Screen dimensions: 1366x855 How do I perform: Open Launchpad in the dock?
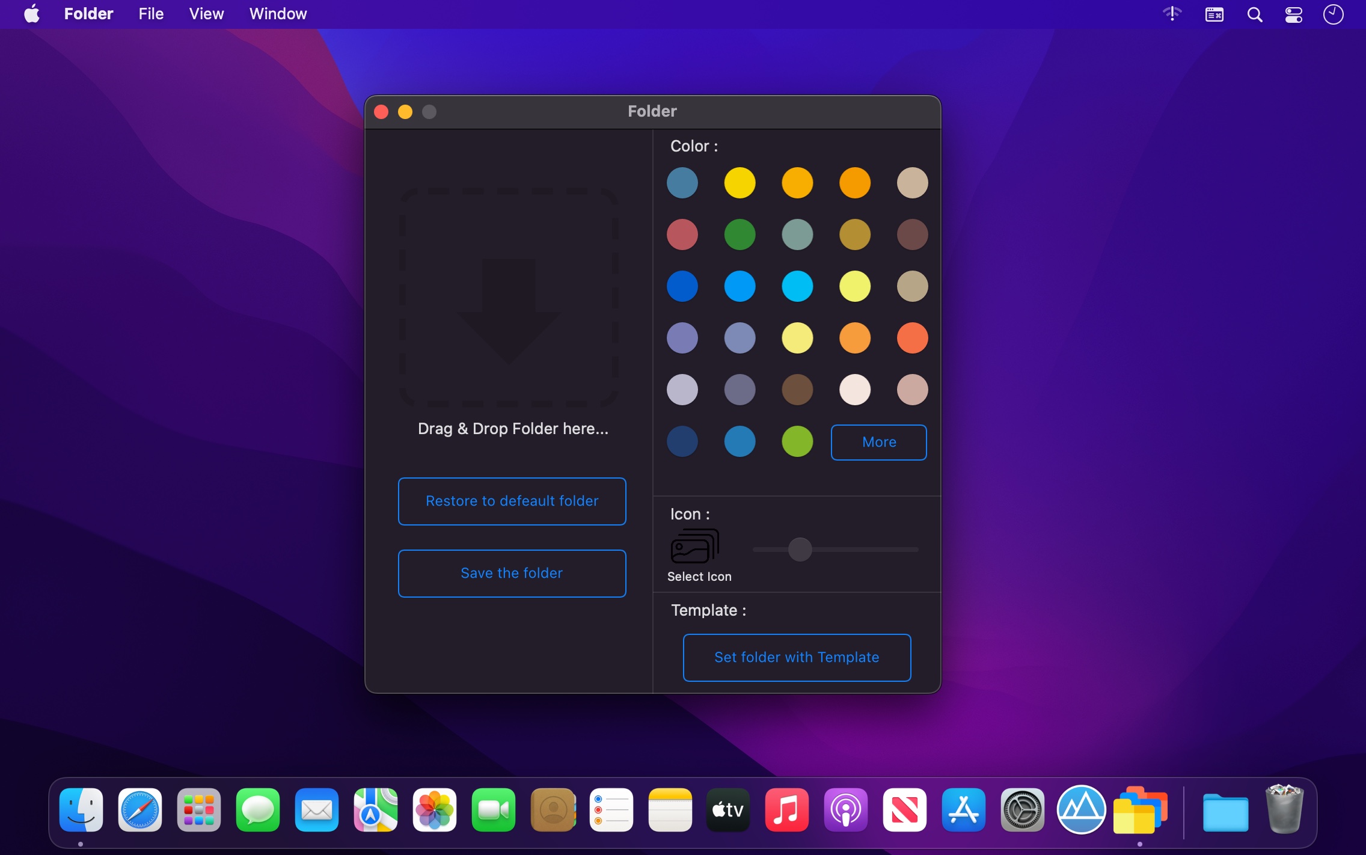(x=199, y=810)
